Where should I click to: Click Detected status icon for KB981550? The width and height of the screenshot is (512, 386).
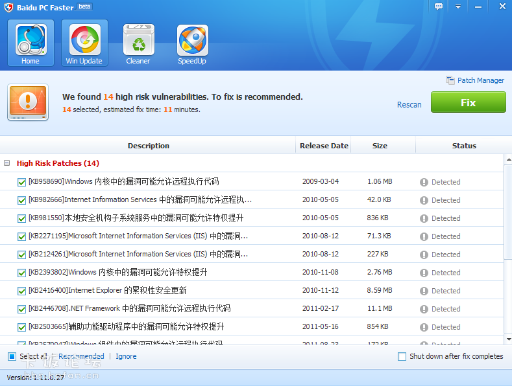tap(424, 218)
